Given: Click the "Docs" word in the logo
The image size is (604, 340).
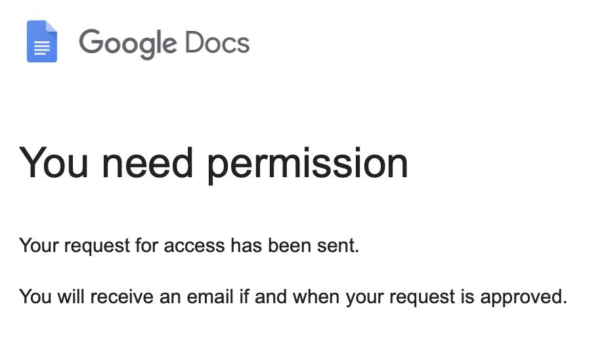Looking at the screenshot, I should point(217,42).
